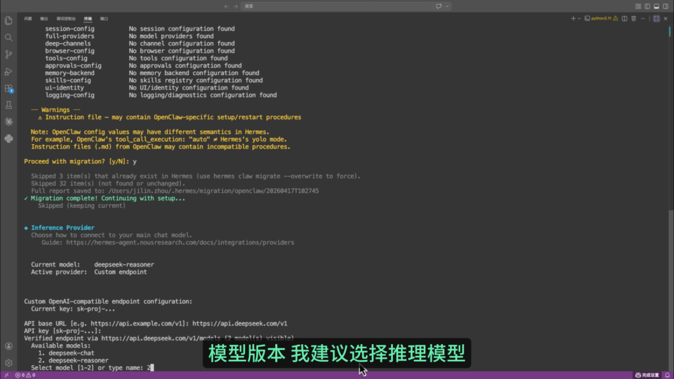Select the 终端 (Terminal) tab
This screenshot has height=379, width=674.
[x=88, y=18]
